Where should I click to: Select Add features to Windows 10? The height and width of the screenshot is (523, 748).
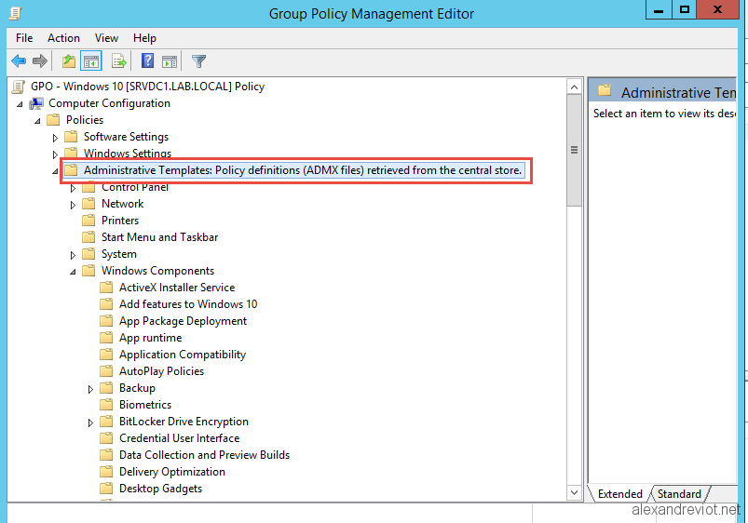[188, 304]
